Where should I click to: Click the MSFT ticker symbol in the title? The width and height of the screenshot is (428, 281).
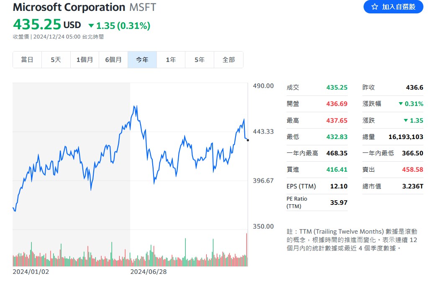(x=143, y=8)
